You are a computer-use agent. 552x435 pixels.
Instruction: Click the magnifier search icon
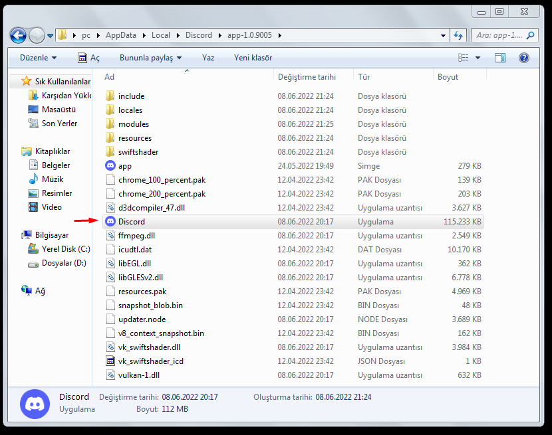[x=530, y=35]
